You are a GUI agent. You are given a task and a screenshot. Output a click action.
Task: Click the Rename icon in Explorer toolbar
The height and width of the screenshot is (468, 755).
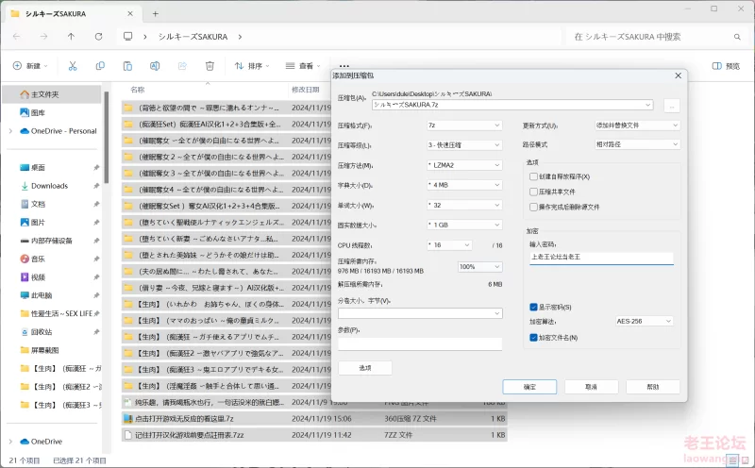[x=155, y=66]
